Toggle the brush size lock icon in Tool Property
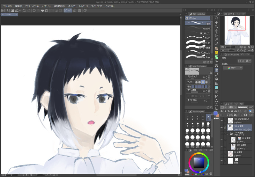Viewport: 255px width, 177px height. click(211, 73)
